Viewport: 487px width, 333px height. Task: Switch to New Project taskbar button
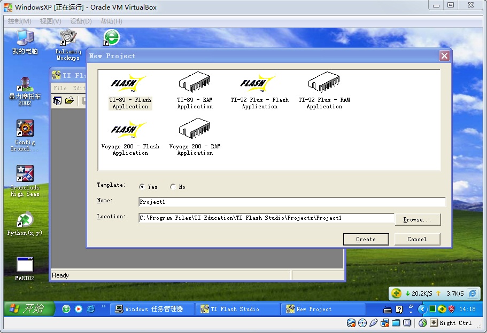click(323, 309)
